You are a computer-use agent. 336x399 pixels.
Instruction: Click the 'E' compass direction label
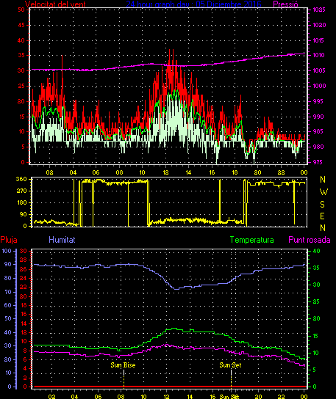[322, 216]
